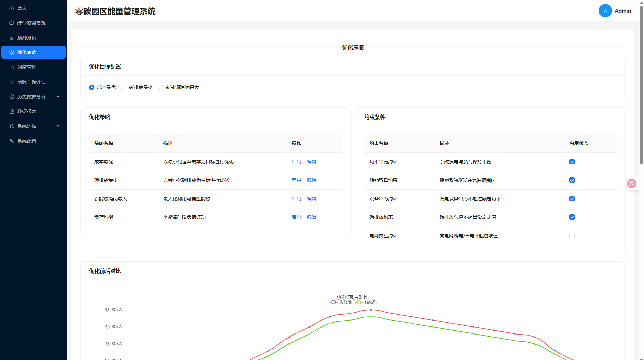644x360 pixels.
Task: Click the evaluation icon beside 能源与碳评估
Action: (12, 82)
